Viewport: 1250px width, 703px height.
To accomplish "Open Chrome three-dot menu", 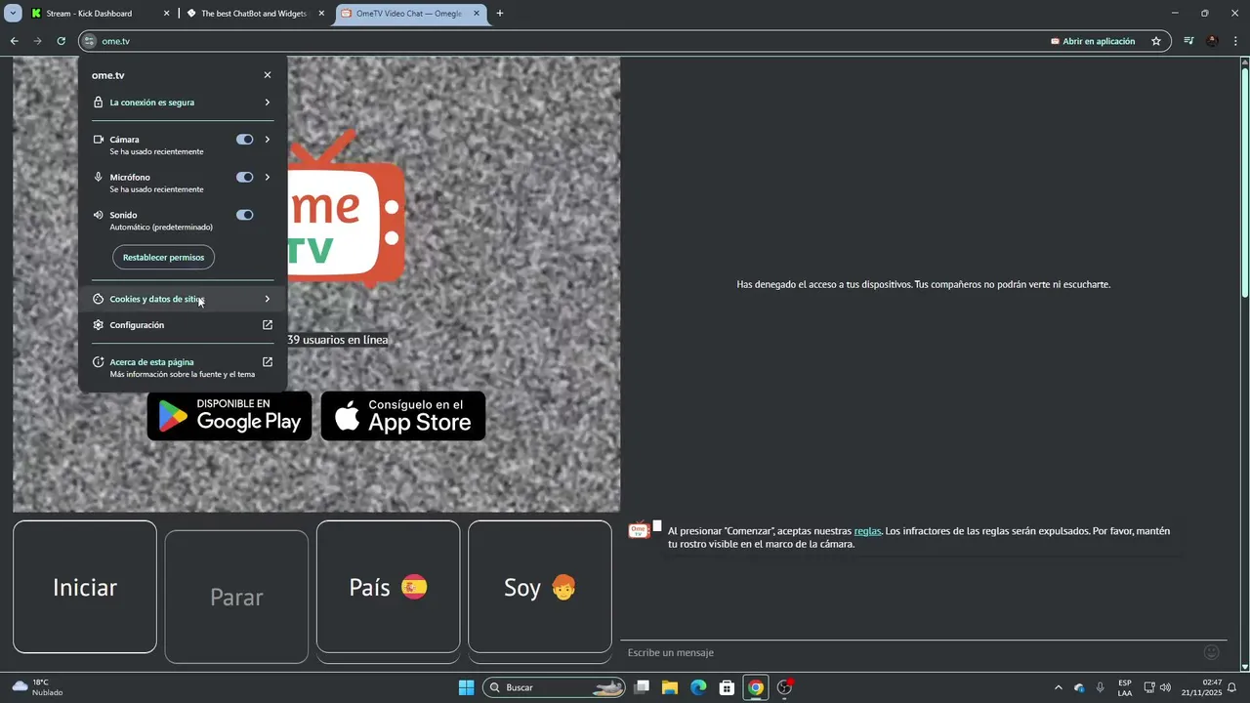I will coord(1236,41).
